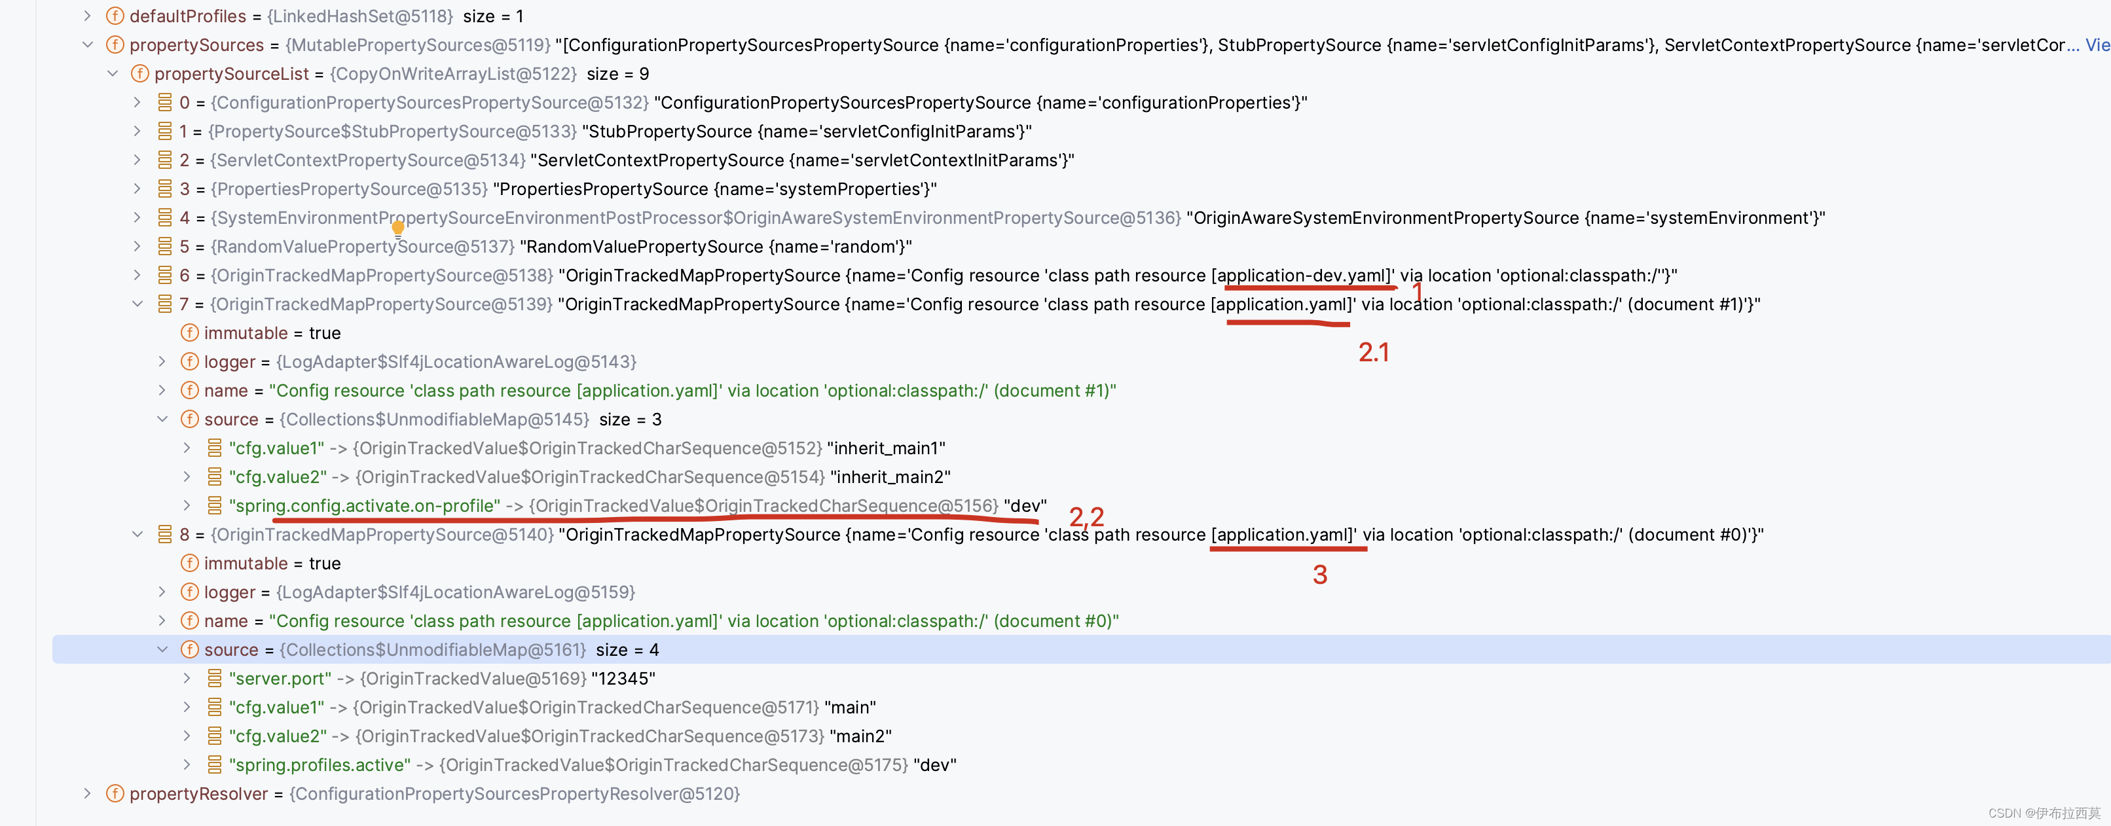Click the field icon of source size 3

(189, 419)
